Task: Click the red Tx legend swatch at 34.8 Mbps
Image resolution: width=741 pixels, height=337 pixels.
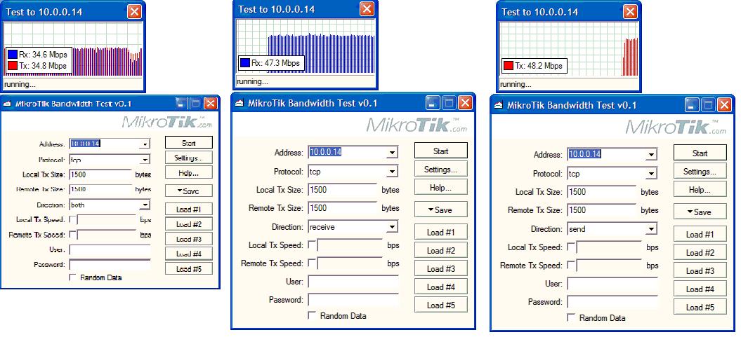Action: click(x=13, y=66)
